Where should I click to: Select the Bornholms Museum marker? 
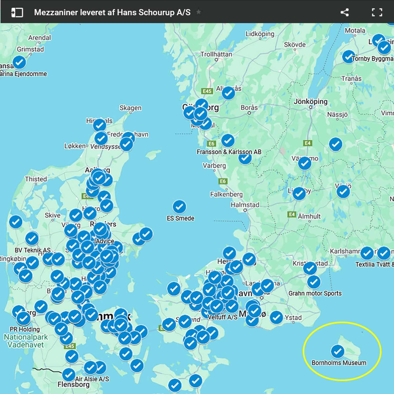coord(338,351)
